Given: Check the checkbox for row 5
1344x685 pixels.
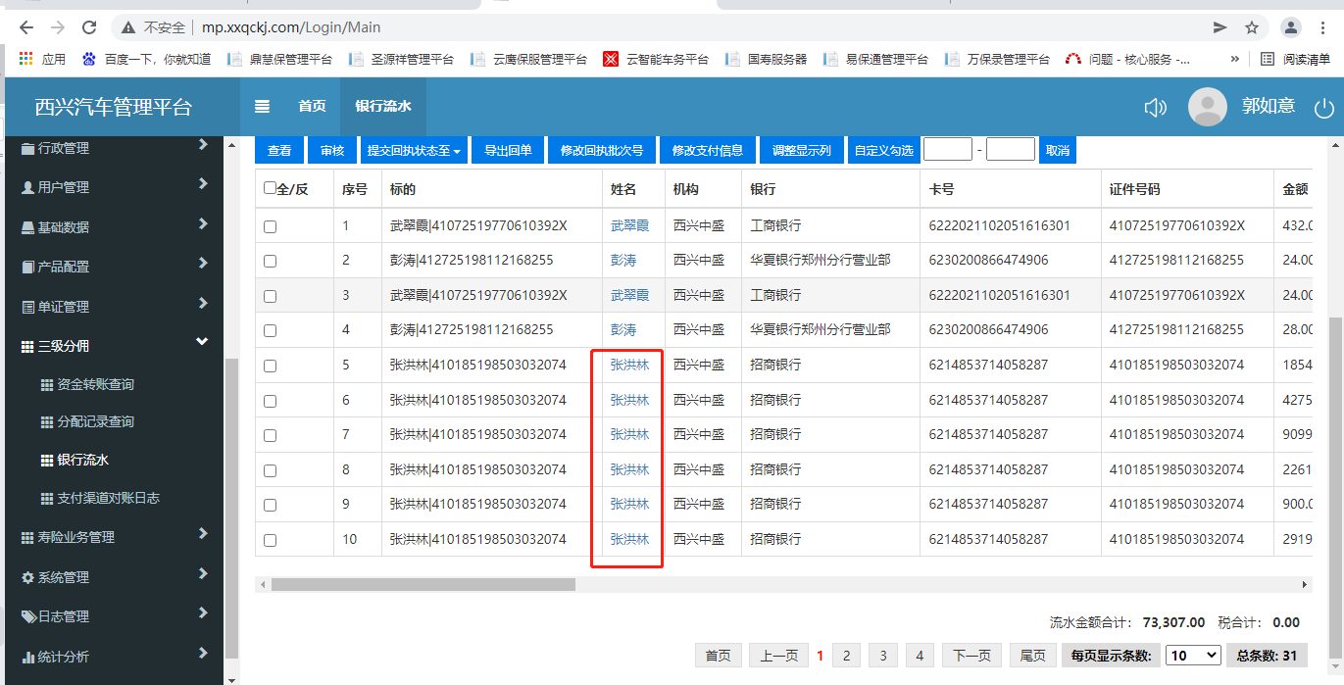Looking at the screenshot, I should click(271, 366).
